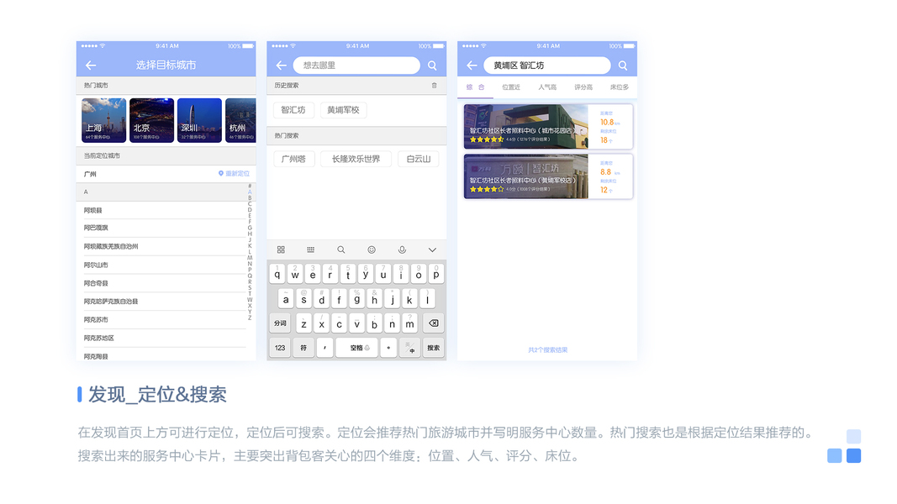Viewport: 897px width, 504px height.
Task: Select 阿坝县 in the city list
Action: point(92,210)
